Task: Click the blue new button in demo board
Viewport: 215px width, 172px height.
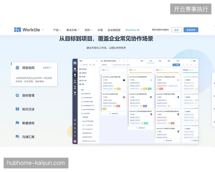Action: [x=176, y=65]
